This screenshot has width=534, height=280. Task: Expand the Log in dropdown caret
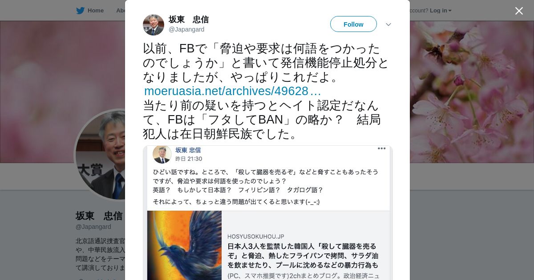click(x=450, y=11)
